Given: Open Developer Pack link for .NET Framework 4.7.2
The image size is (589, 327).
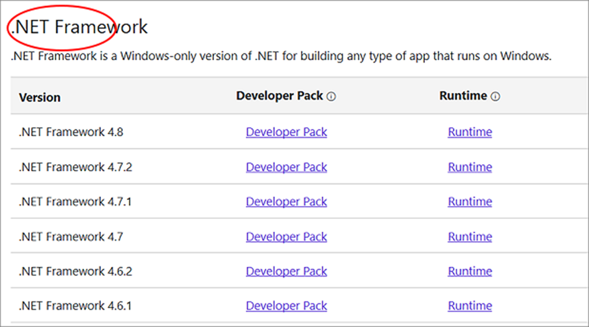Looking at the screenshot, I should click(x=286, y=167).
